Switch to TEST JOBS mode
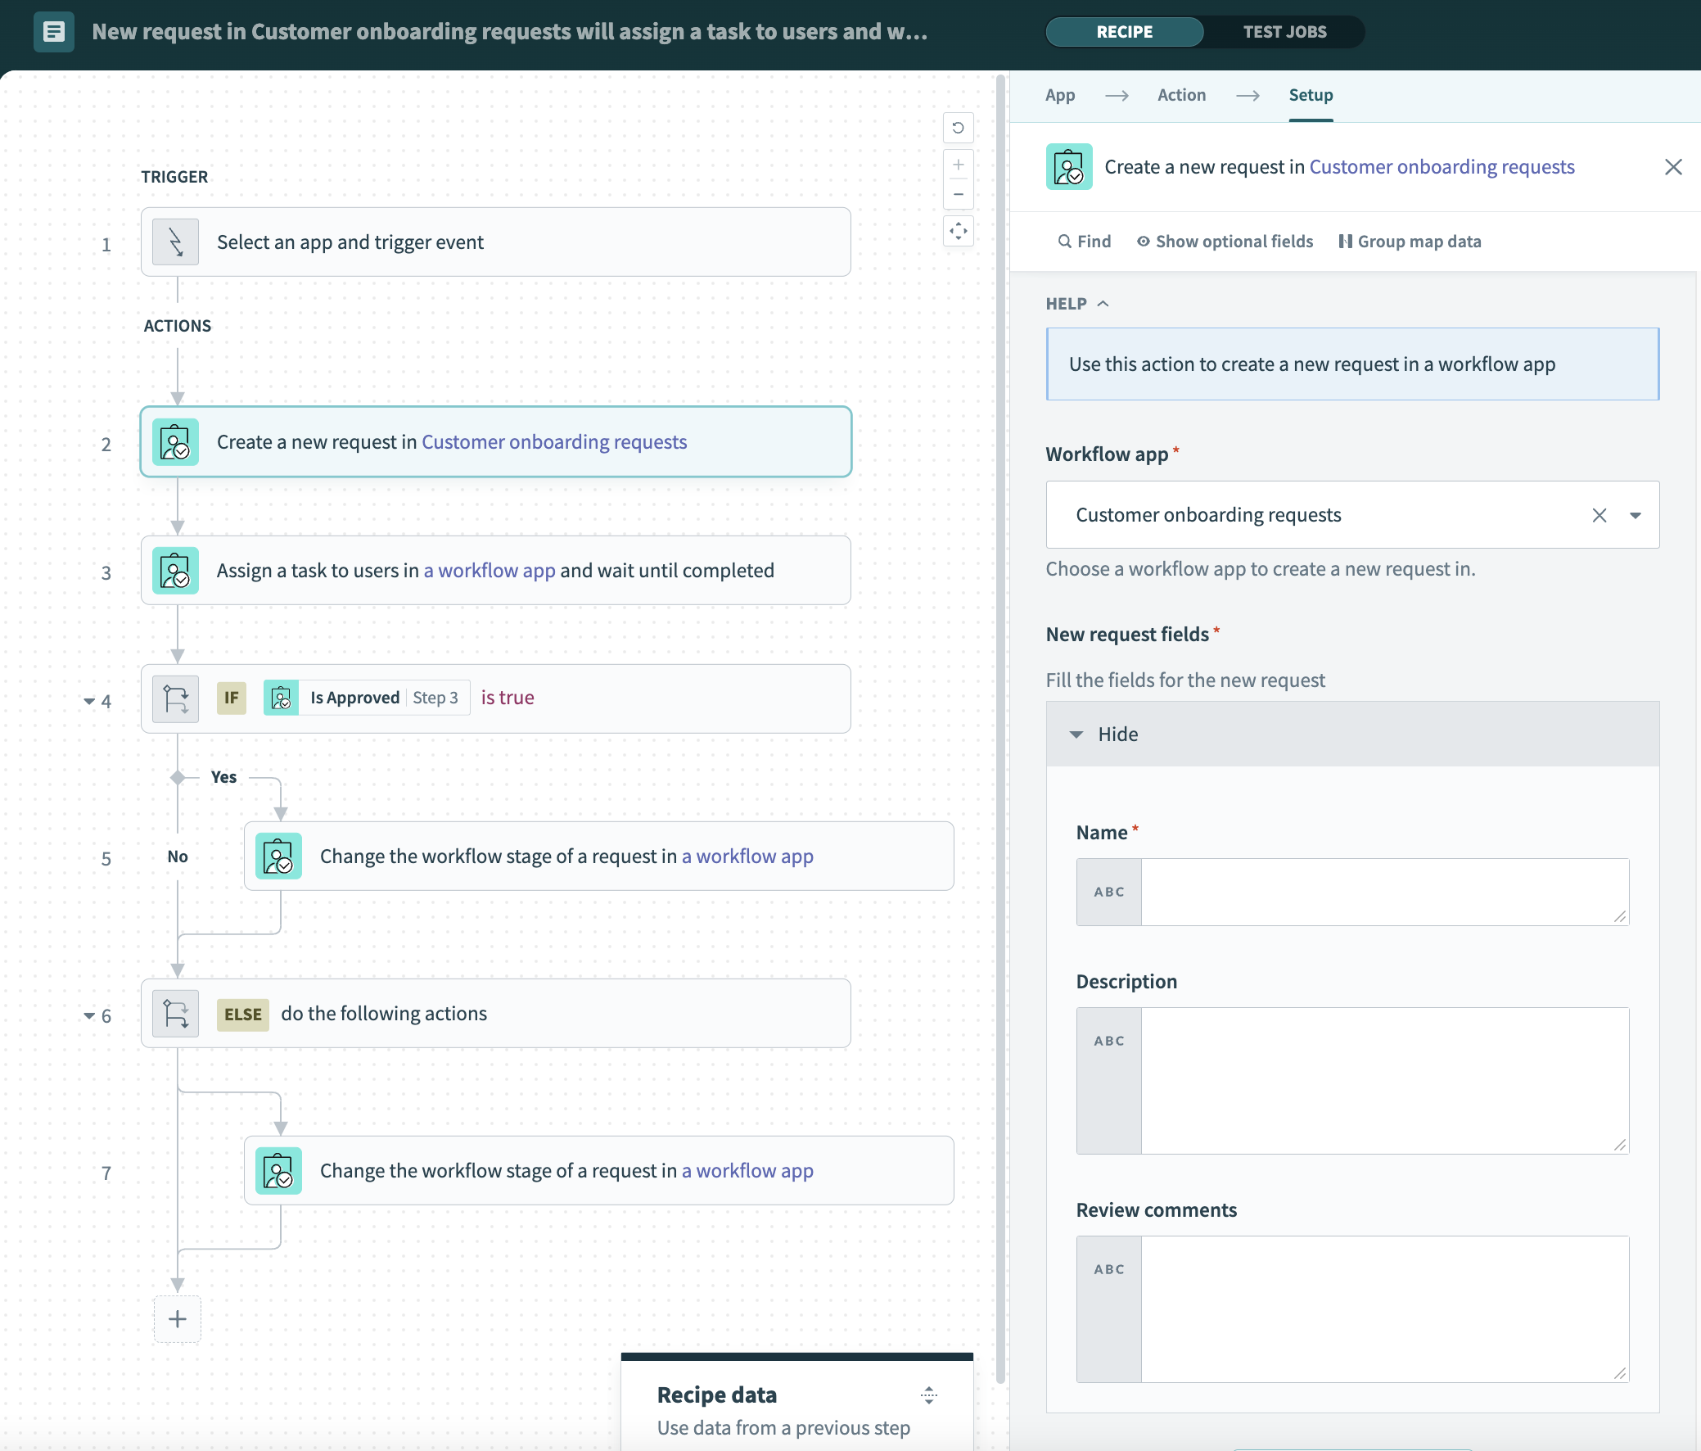 [x=1284, y=32]
